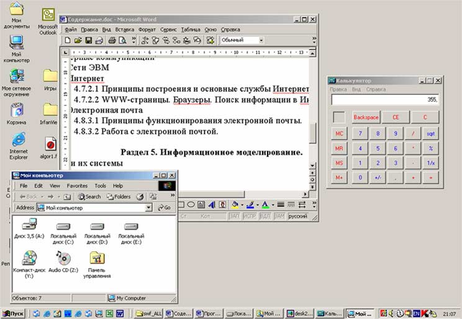Select the Локальный диск (D:) icon
The width and height of the screenshot is (462, 319).
[97, 232]
